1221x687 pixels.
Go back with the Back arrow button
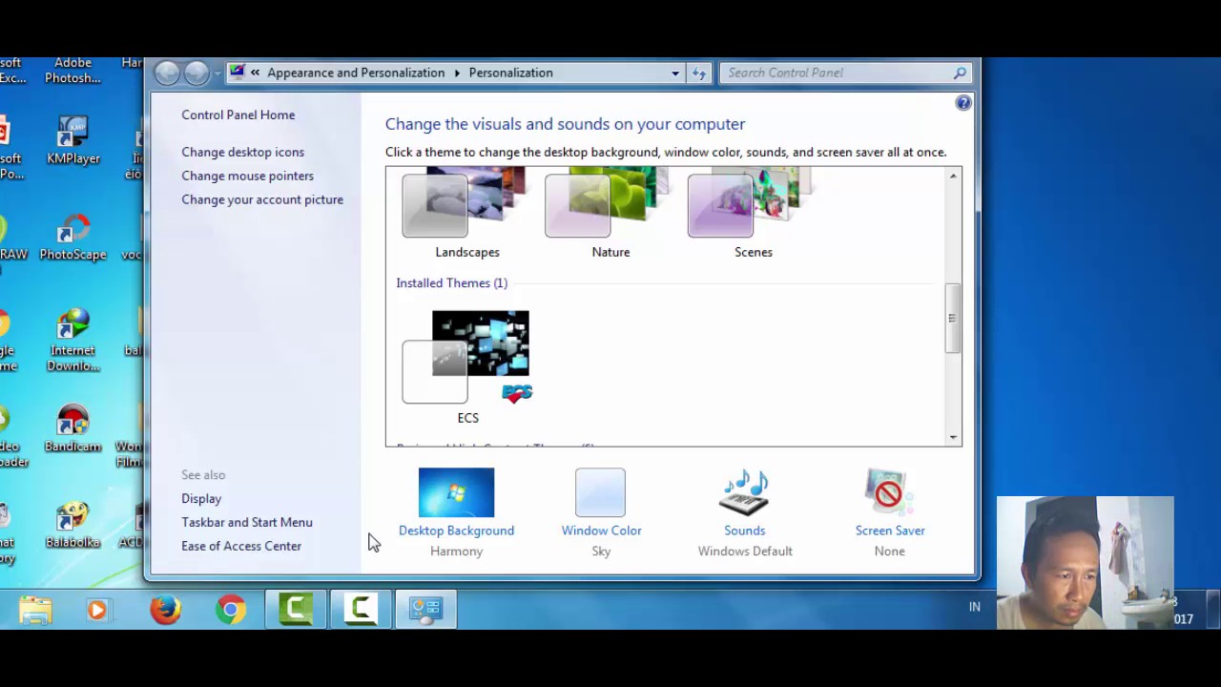tap(167, 73)
